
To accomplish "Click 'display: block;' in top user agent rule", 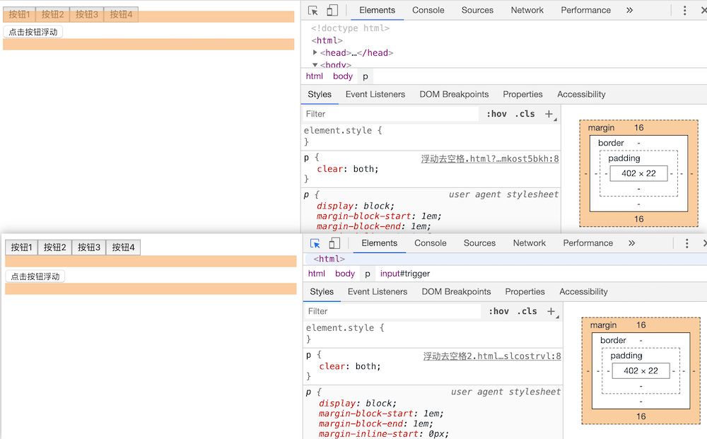I will click(x=356, y=206).
